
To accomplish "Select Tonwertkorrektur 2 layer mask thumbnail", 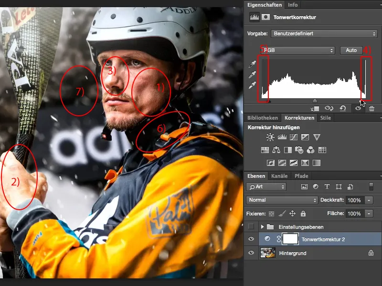I will 290,239.
